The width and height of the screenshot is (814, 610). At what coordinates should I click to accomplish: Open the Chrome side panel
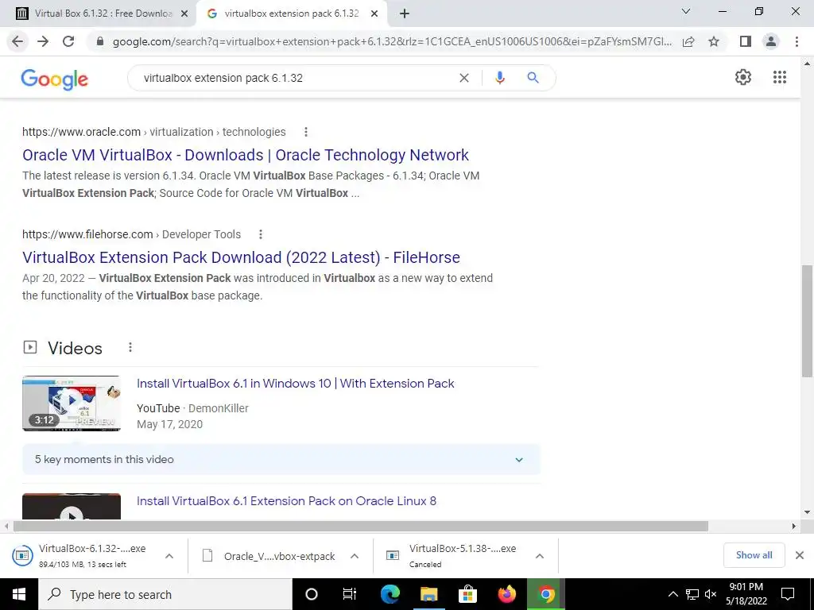pyautogui.click(x=746, y=41)
